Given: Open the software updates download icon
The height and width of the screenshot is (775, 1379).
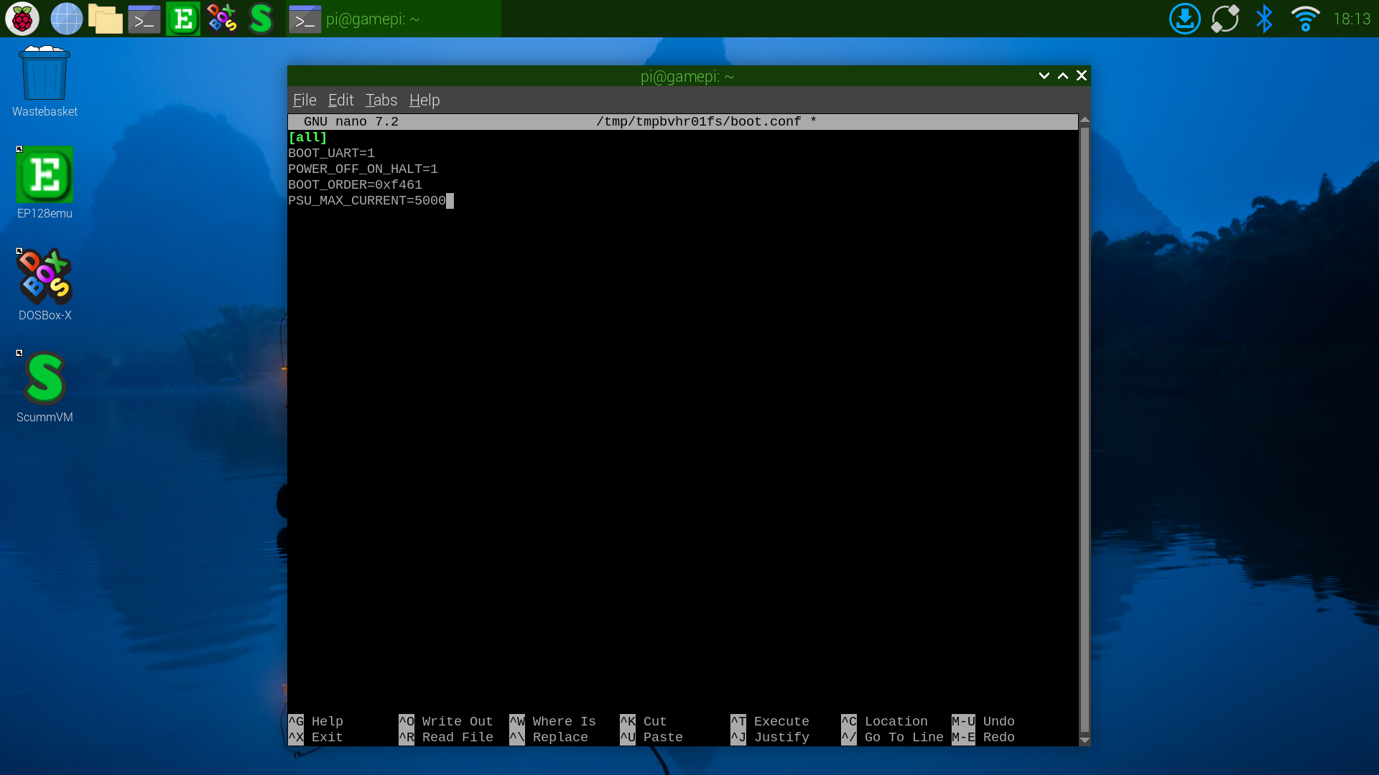Looking at the screenshot, I should [x=1184, y=19].
